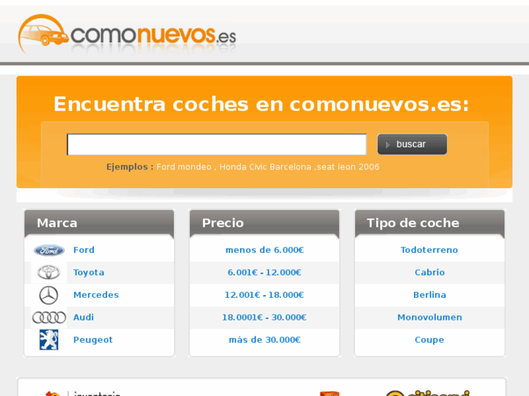Choose Cabrio car type

pyautogui.click(x=429, y=272)
